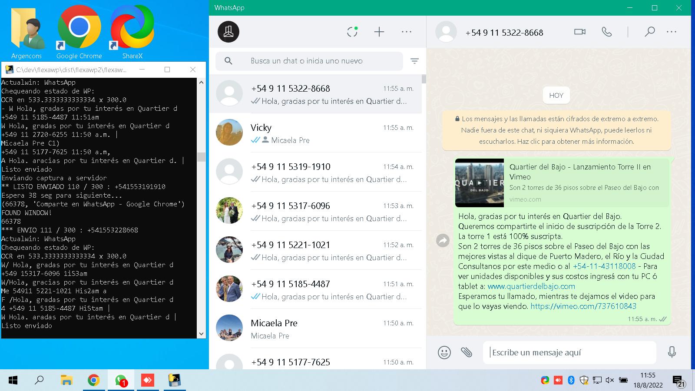695x391 pixels.
Task: Toggle the muted volume tray icon
Action: (x=610, y=380)
